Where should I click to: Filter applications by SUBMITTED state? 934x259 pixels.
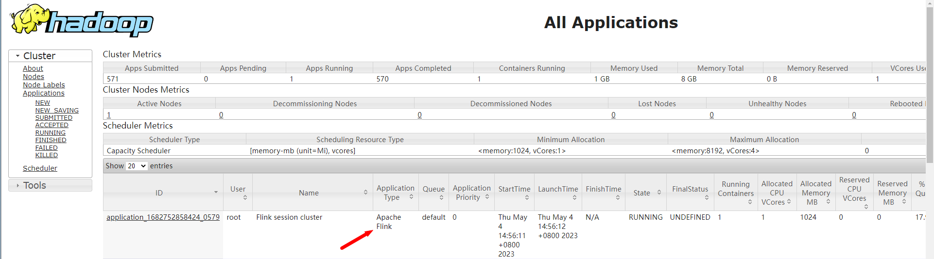tap(54, 118)
